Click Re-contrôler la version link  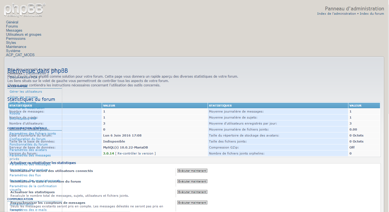click(x=135, y=153)
